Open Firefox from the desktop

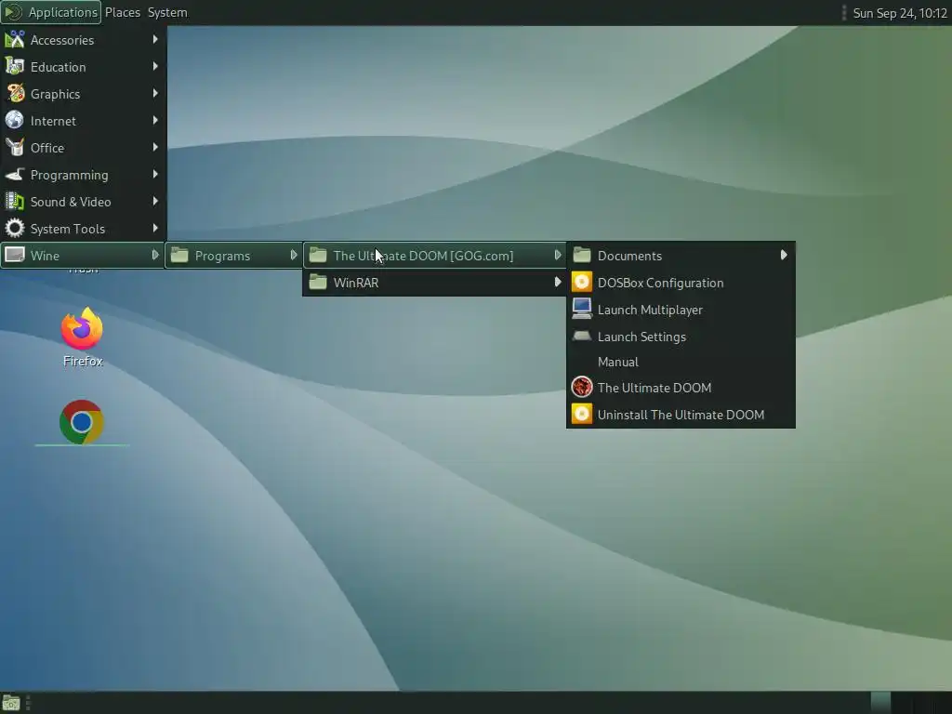(x=82, y=329)
